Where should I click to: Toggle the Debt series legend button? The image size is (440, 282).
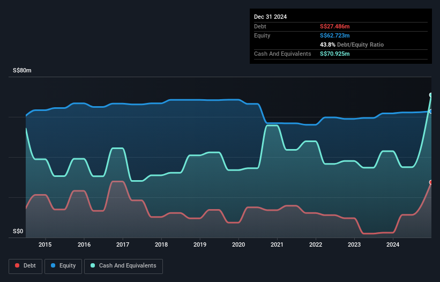point(26,266)
